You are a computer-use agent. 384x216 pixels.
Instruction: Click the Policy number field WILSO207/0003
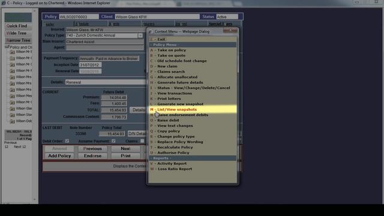(x=79, y=17)
